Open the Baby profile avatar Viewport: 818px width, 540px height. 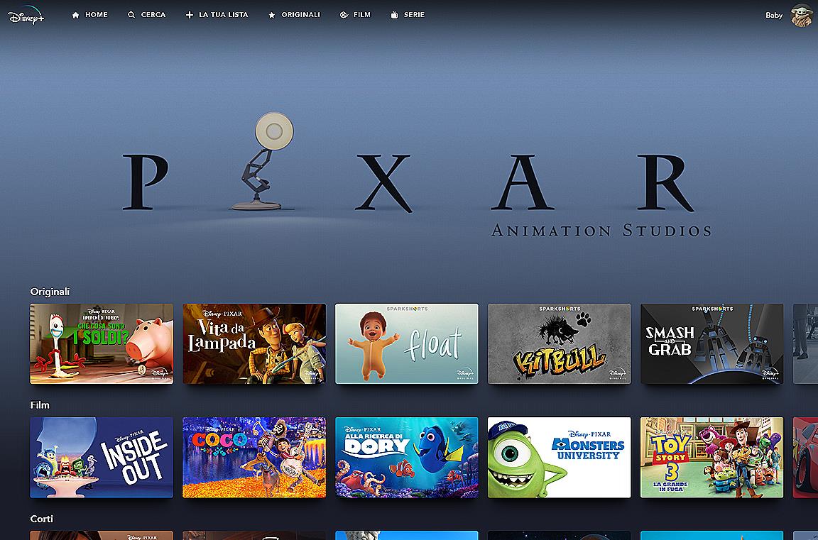pos(801,15)
